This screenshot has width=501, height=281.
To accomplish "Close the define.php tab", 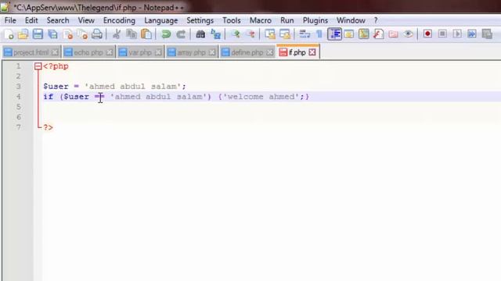I will click(x=270, y=52).
